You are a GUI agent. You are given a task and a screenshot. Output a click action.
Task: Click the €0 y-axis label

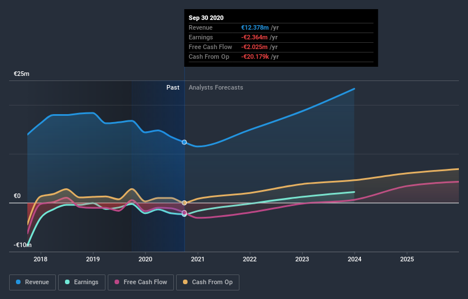point(17,196)
